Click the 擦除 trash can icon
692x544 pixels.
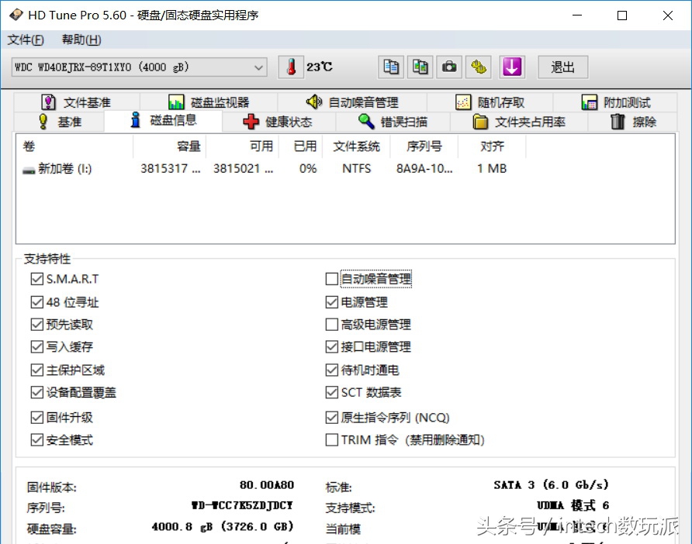617,121
